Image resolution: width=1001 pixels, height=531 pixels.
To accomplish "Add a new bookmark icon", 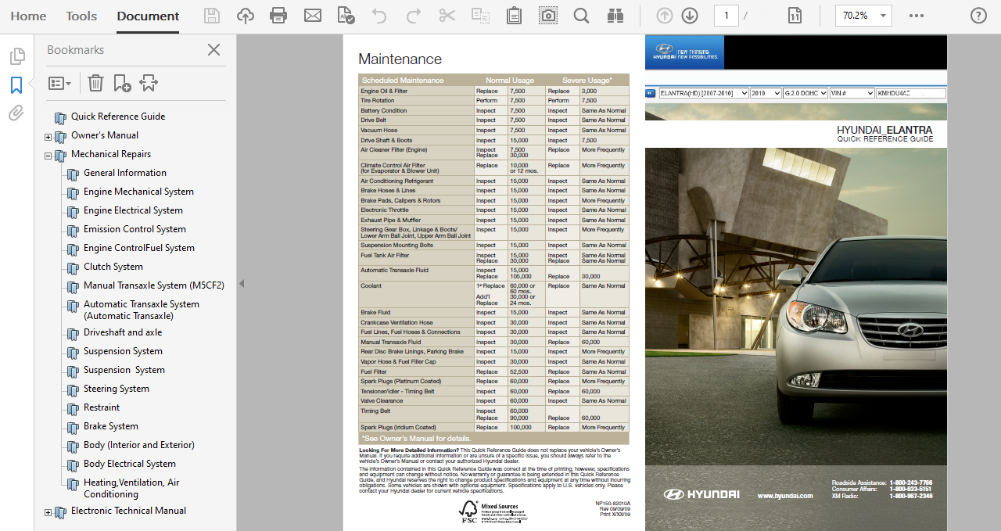I will tap(122, 83).
